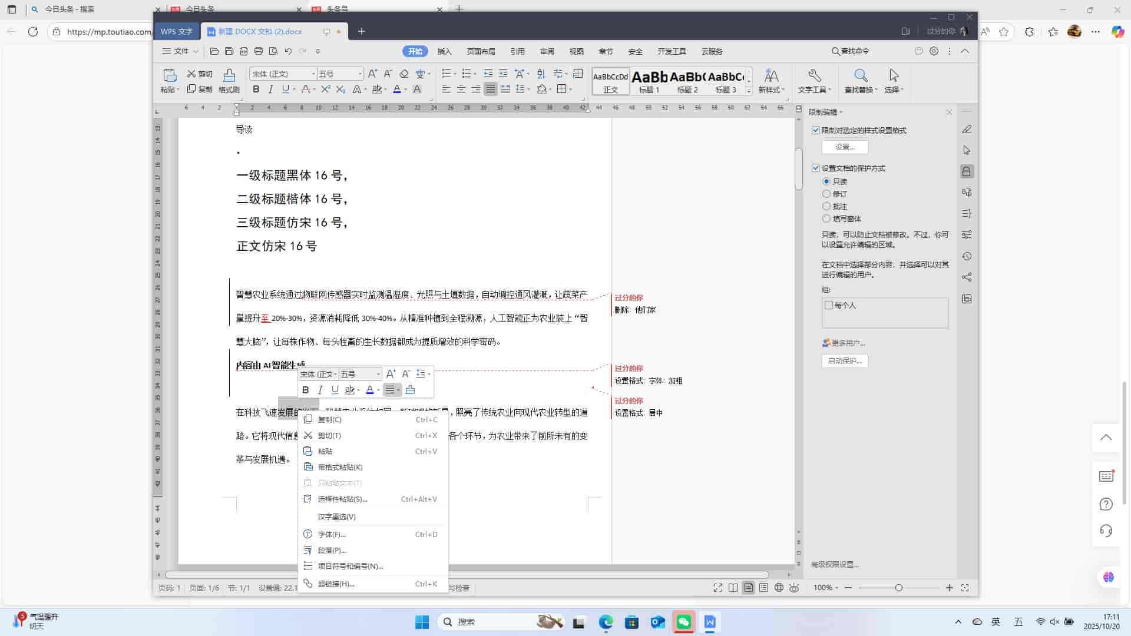Image resolution: width=1131 pixels, height=636 pixels.
Task: Switch to the 页面布局 ribbon tab
Action: (481, 51)
